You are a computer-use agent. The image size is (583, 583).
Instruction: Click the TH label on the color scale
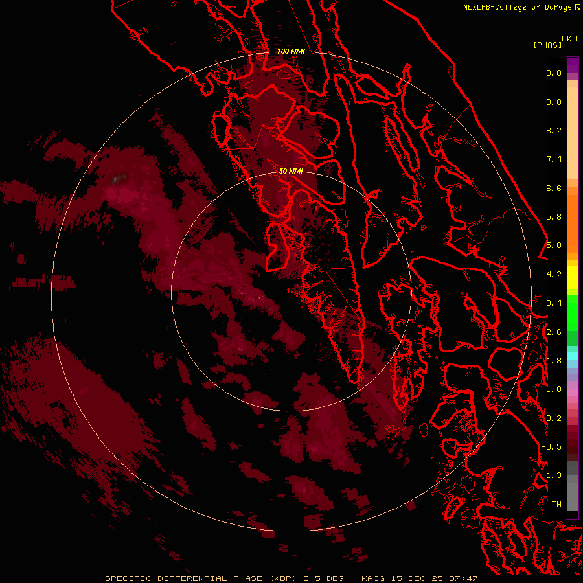(x=556, y=505)
